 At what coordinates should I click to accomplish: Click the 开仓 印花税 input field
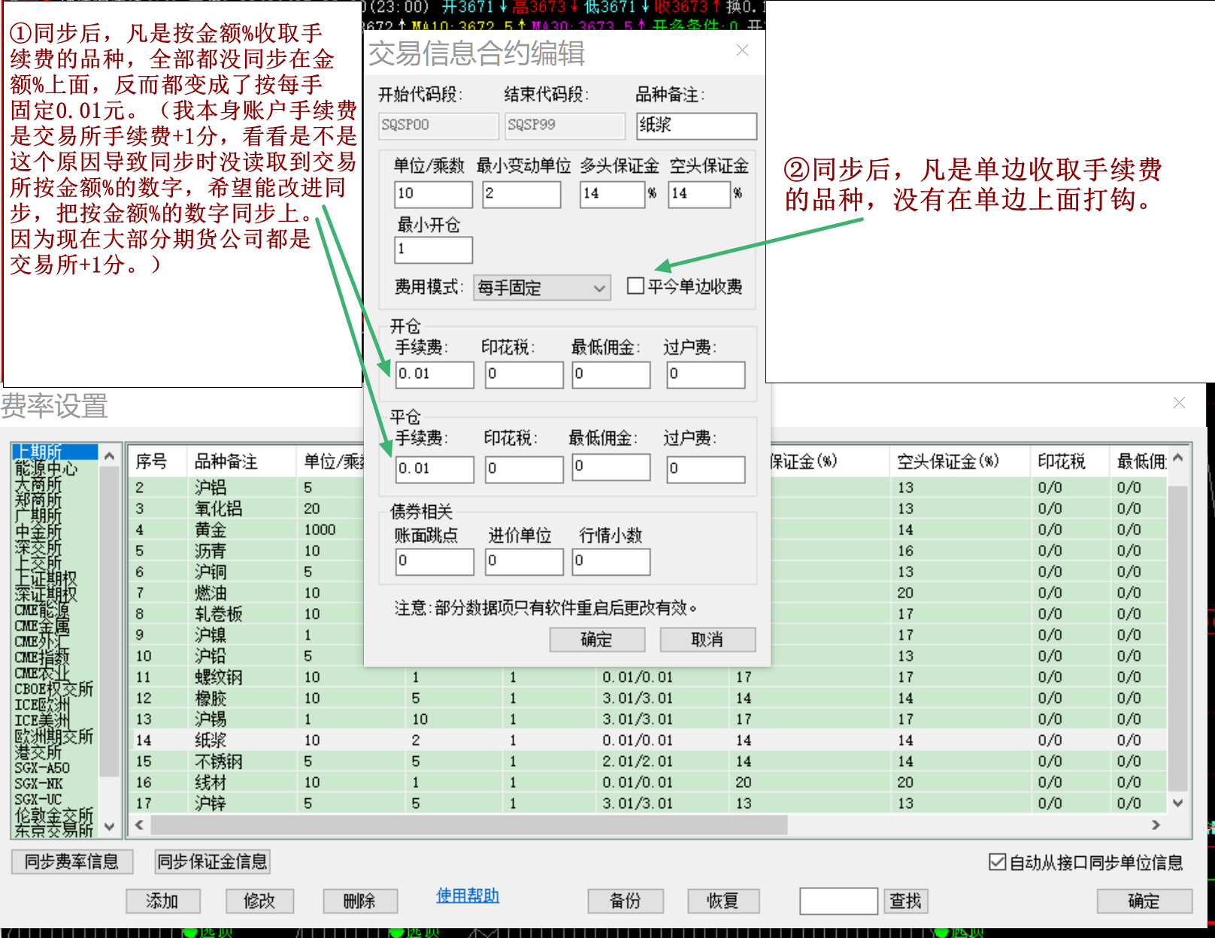(524, 374)
